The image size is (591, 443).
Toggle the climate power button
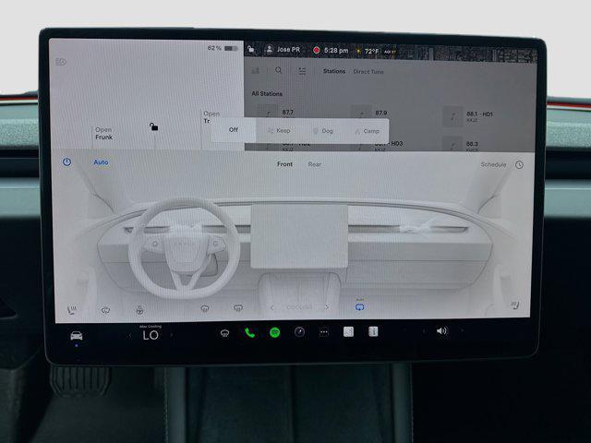click(x=66, y=162)
